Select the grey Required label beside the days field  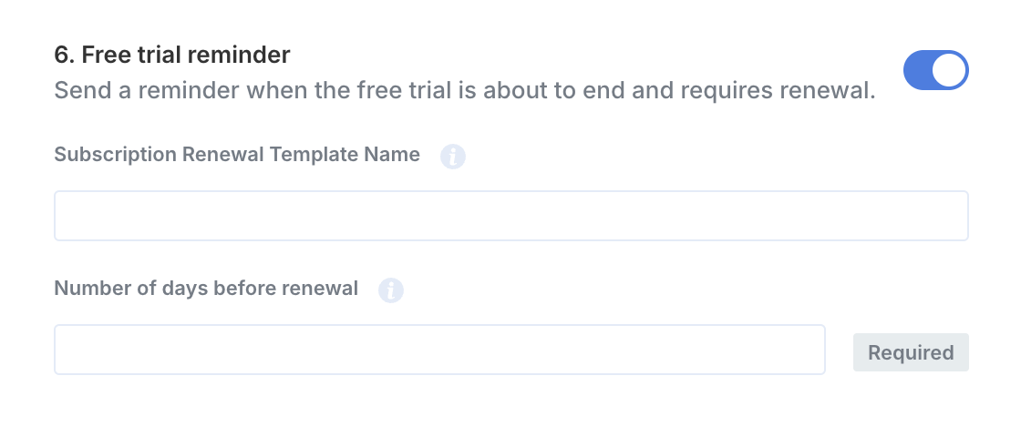(911, 352)
